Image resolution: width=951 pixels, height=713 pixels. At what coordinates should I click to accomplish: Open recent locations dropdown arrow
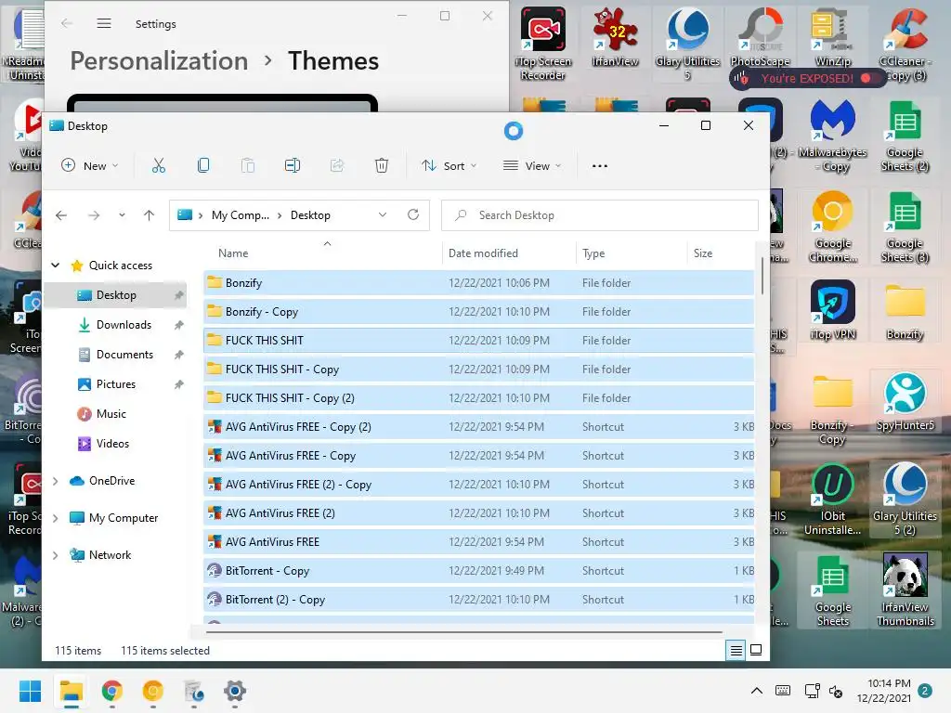[x=122, y=215]
